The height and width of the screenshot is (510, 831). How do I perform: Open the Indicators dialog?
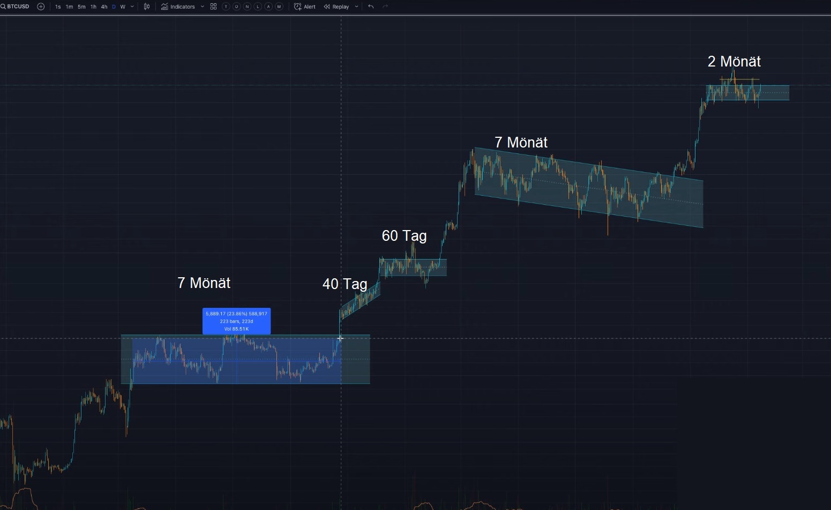(178, 6)
